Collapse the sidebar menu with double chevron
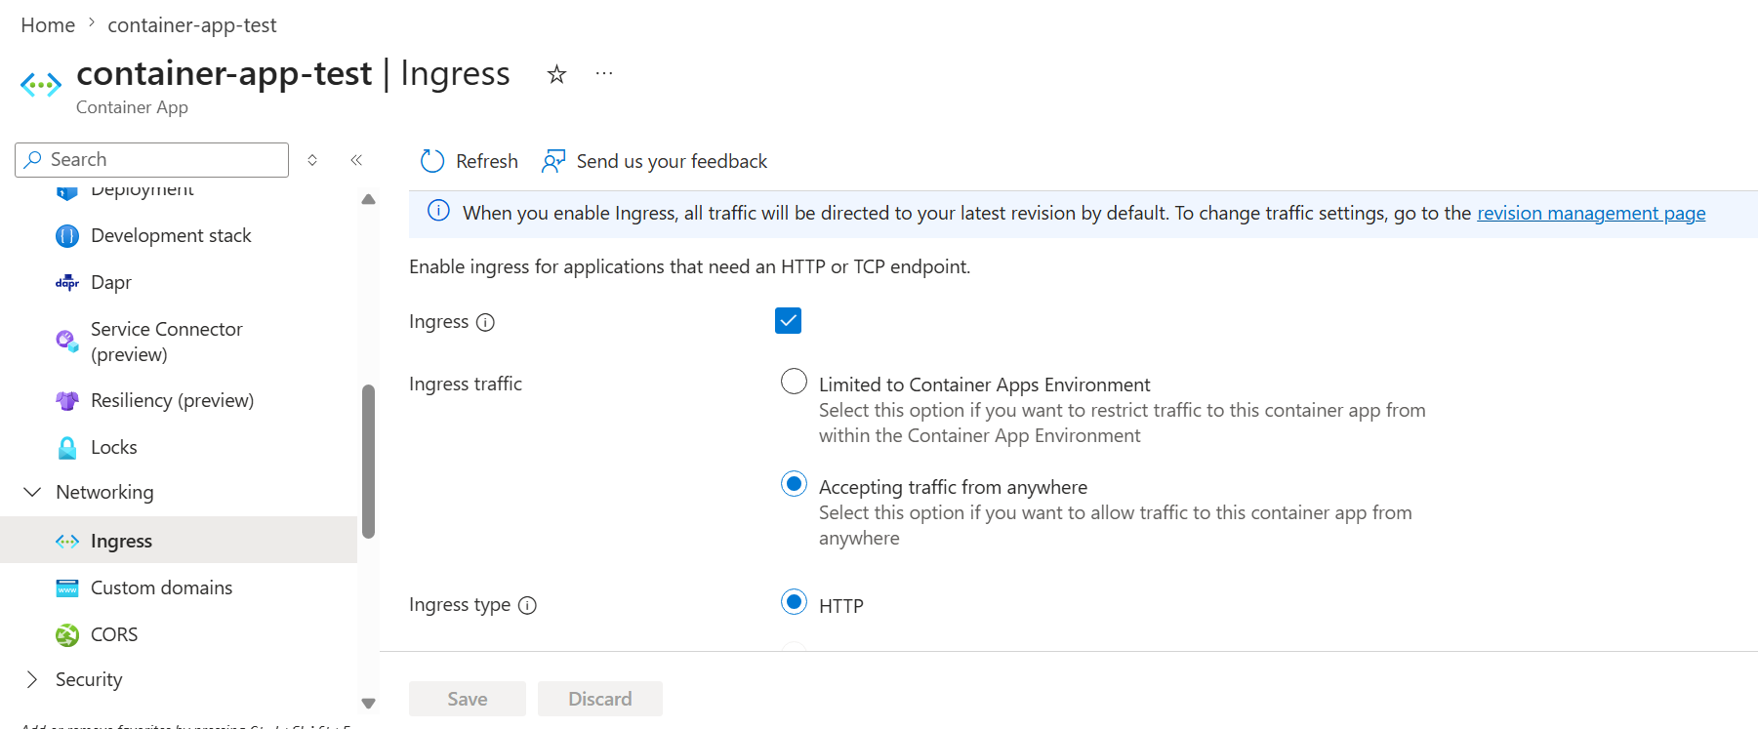The height and width of the screenshot is (729, 1758). (x=356, y=160)
